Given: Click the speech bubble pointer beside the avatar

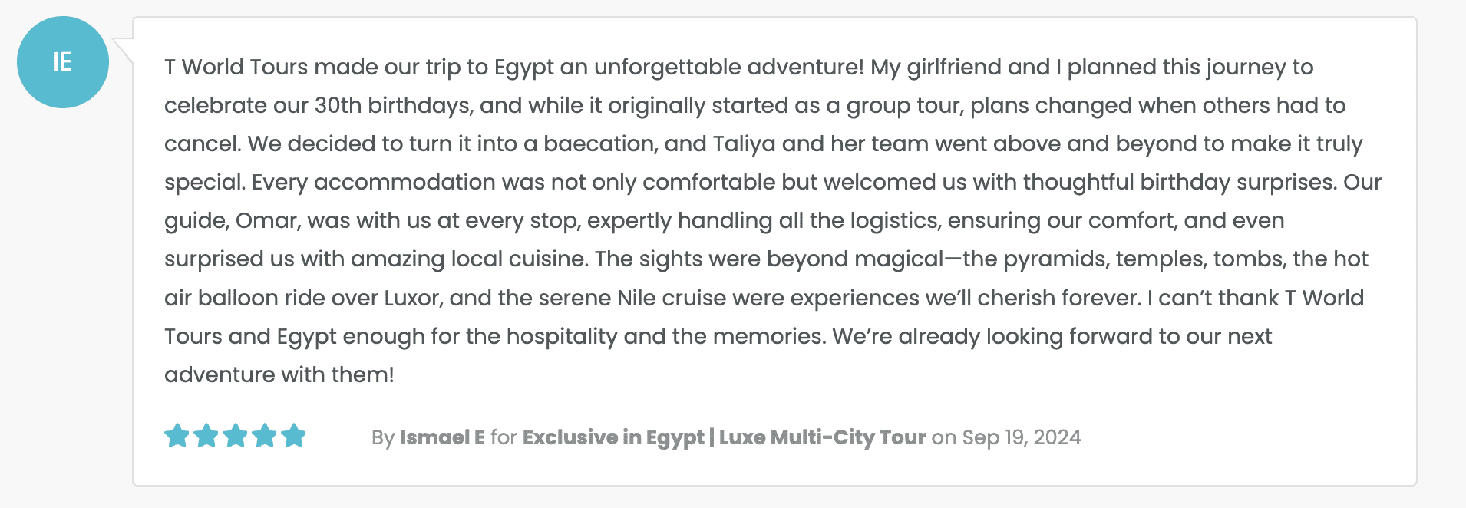Looking at the screenshot, I should coord(123,49).
